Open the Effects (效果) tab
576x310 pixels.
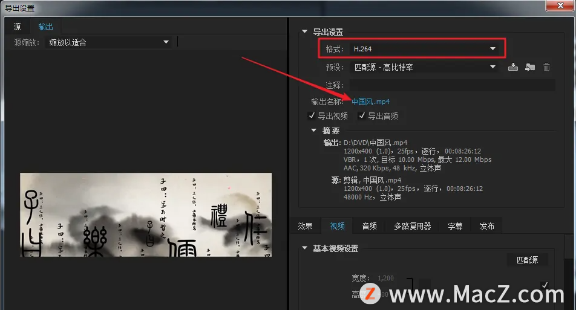pos(306,226)
